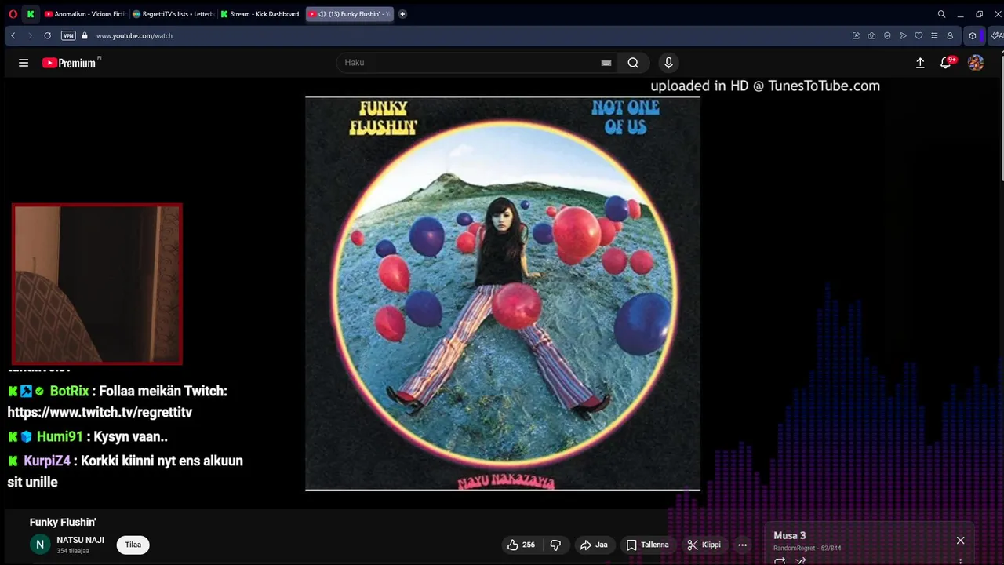This screenshot has height=565, width=1004.
Task: Switch to RegrettiTV's lists Letterboxd tab
Action: tap(173, 14)
